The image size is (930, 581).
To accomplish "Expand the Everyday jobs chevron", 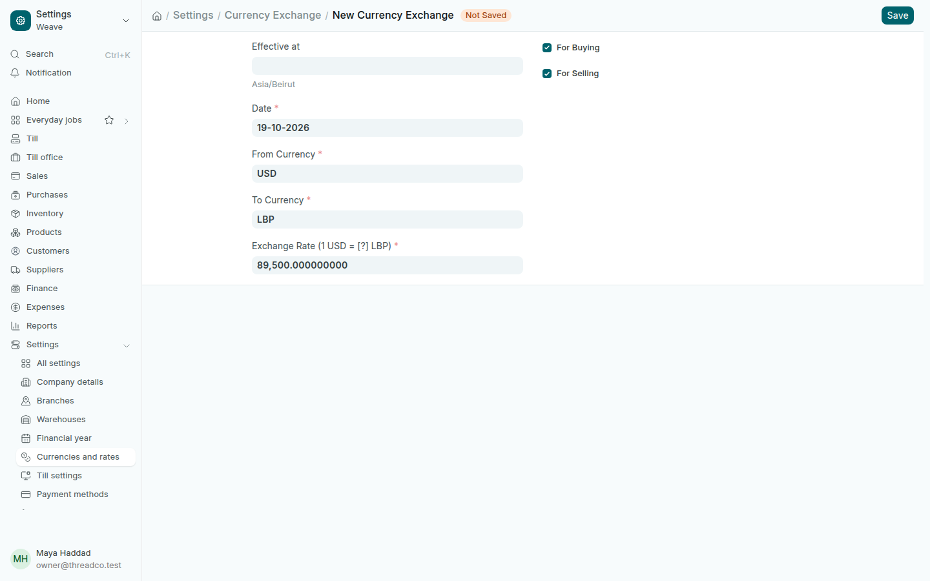I will [127, 121].
